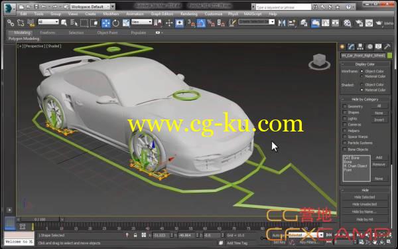Activate the Select and Move tool
Screen dimensions: 398x249
[106, 23]
